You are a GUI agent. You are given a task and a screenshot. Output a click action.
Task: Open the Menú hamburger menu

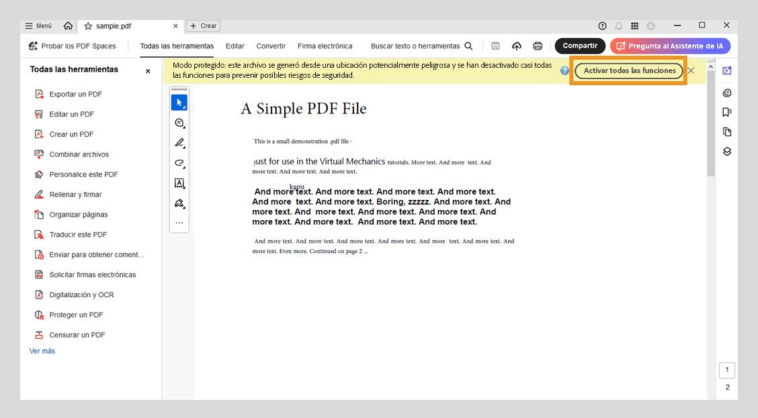pos(38,25)
